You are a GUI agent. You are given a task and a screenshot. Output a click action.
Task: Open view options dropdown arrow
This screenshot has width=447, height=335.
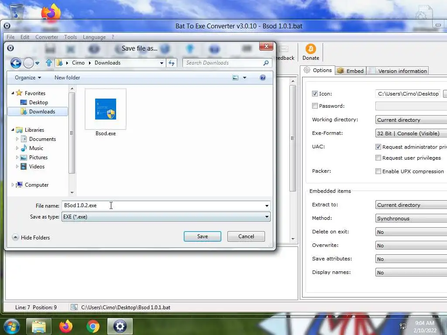pos(244,78)
